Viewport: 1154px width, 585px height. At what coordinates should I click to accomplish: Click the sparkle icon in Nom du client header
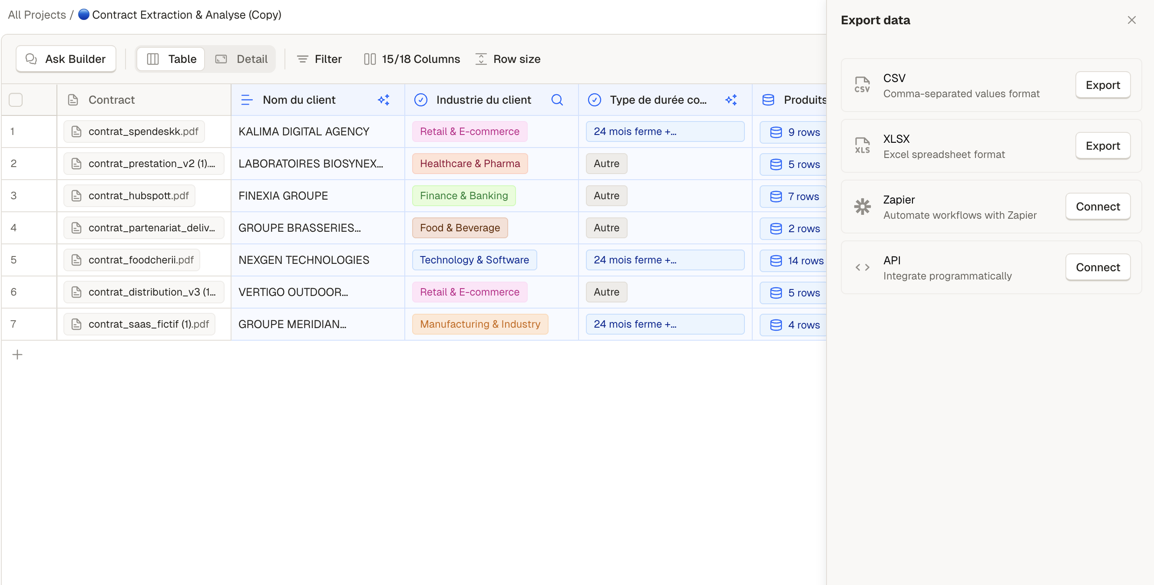click(x=384, y=100)
